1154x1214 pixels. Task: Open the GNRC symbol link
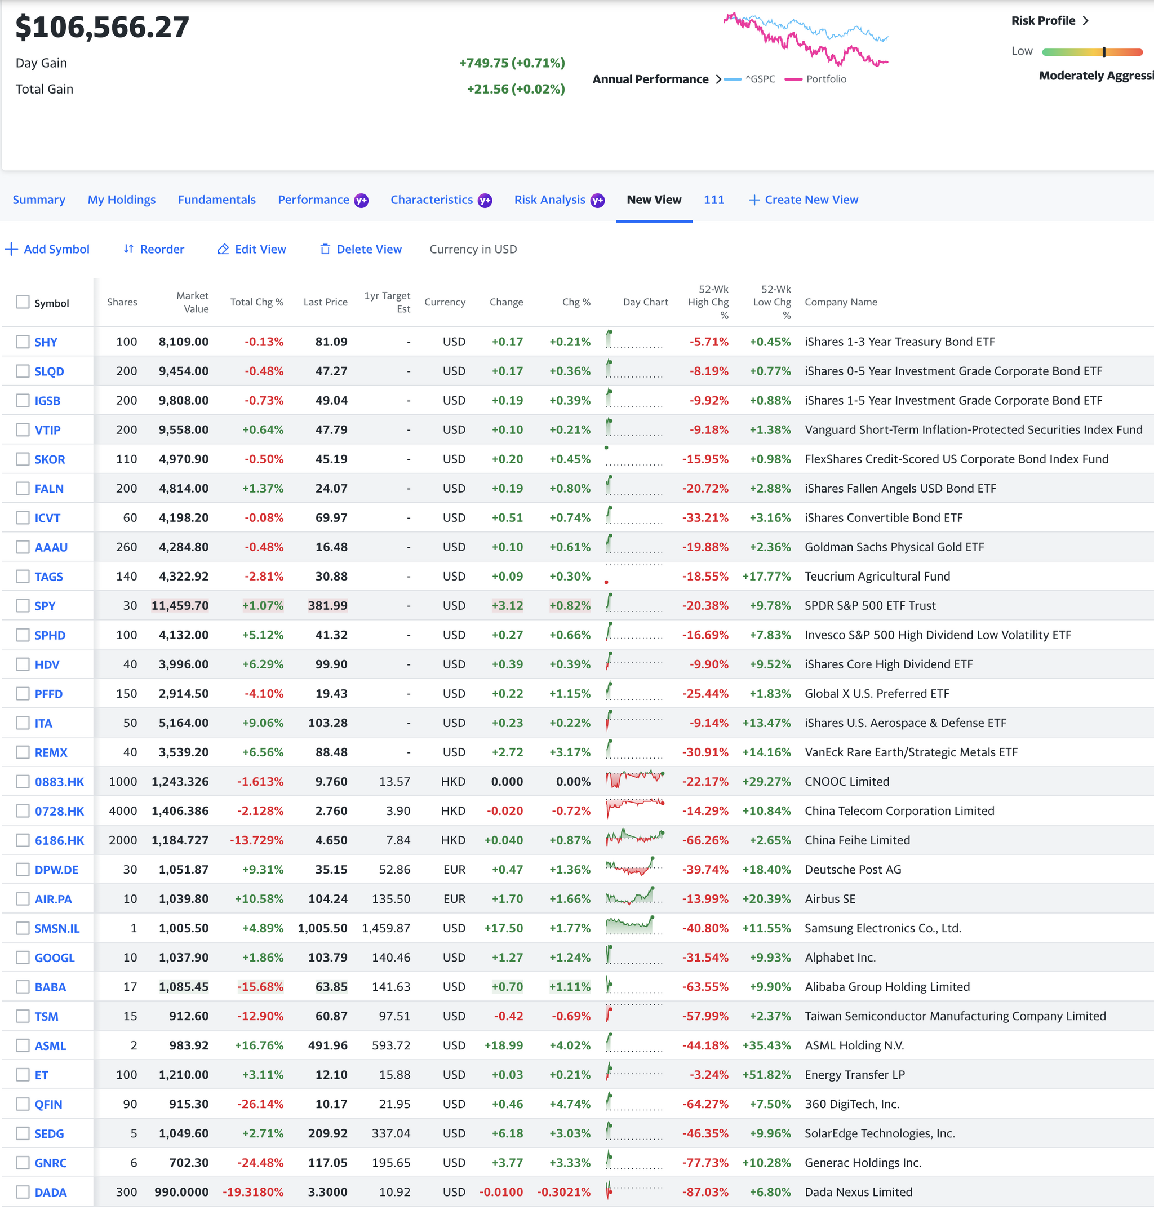coord(51,1163)
